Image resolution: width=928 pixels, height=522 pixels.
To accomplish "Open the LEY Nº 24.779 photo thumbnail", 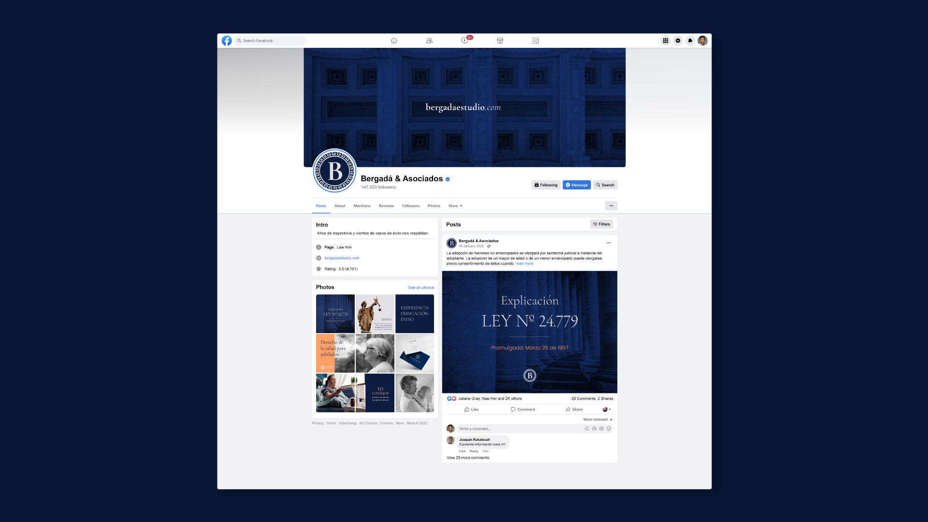I will (335, 314).
